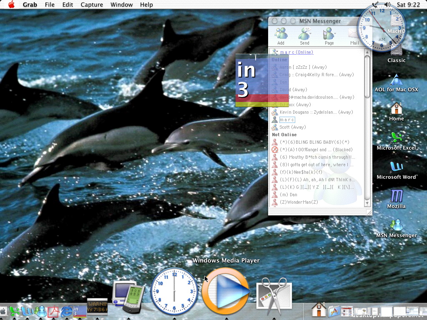427x320 pixels.
Task: Click the contact list scrollbar down arrow
Action: [367, 203]
